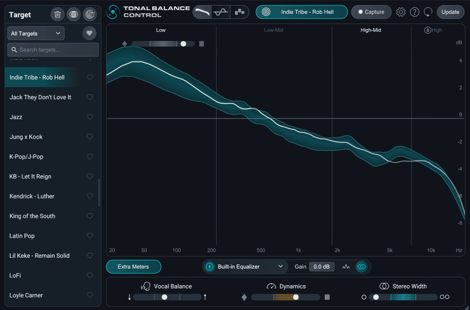Viewport: 470px width, 310px height.
Task: Click the low band crest factor slider
Action: click(163, 44)
